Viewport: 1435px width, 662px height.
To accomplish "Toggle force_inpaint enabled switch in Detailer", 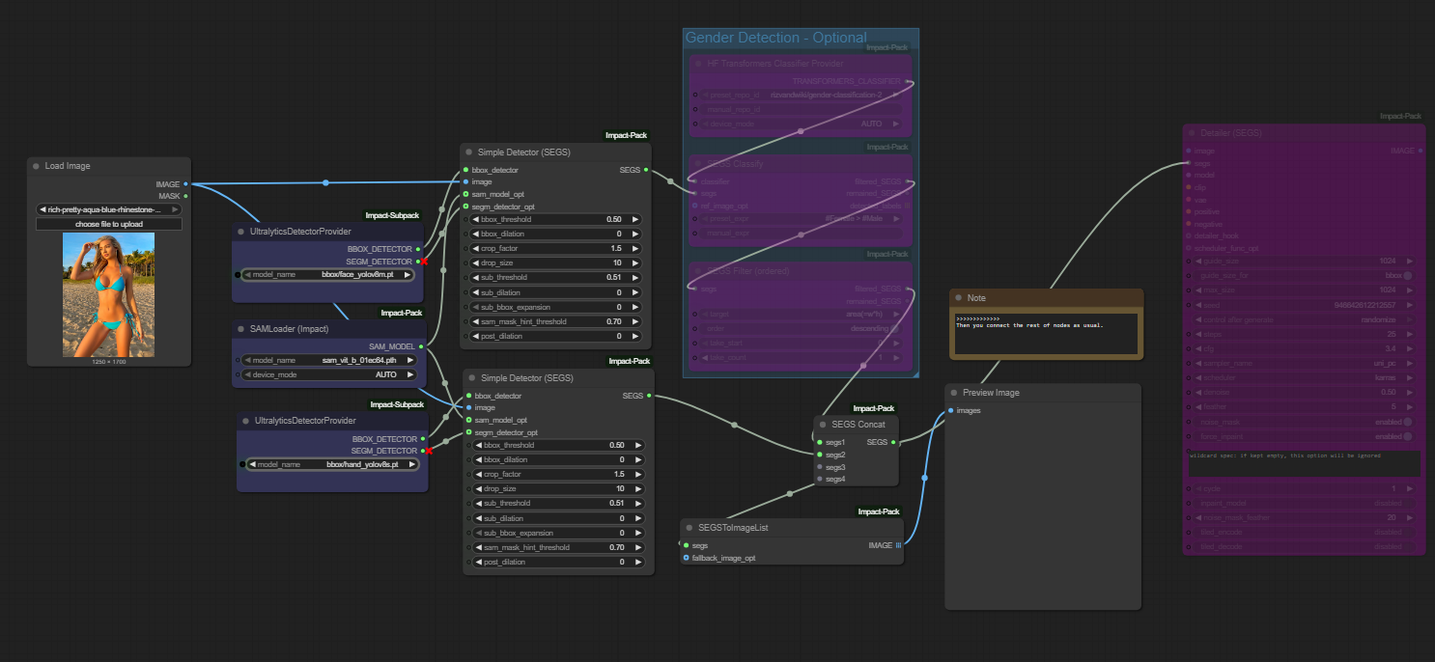I will (1407, 436).
